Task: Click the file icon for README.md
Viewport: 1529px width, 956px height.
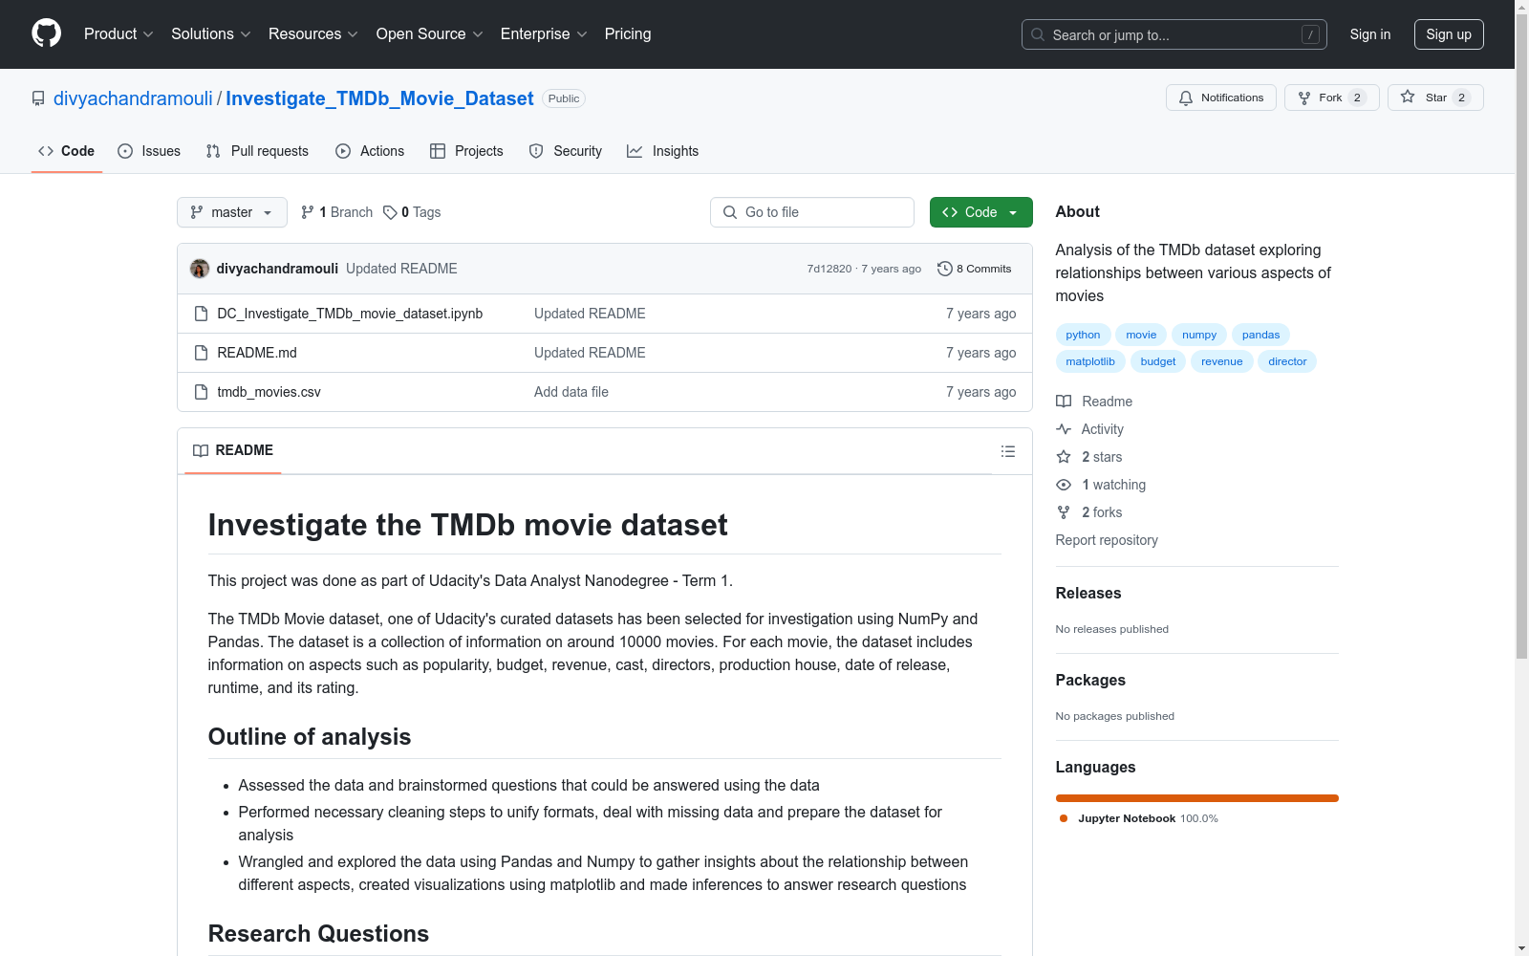Action: click(201, 353)
